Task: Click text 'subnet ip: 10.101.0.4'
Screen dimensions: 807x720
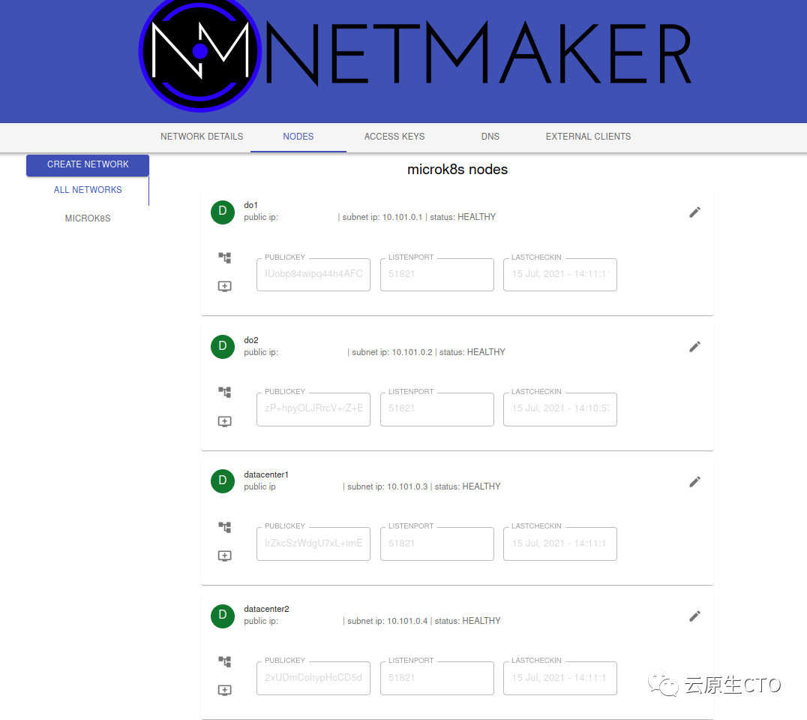Action: point(388,621)
